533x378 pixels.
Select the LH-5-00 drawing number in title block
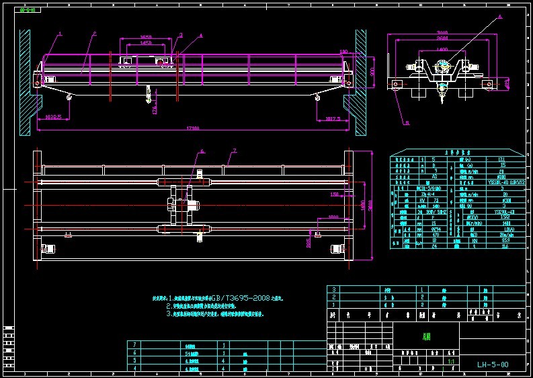click(493, 365)
